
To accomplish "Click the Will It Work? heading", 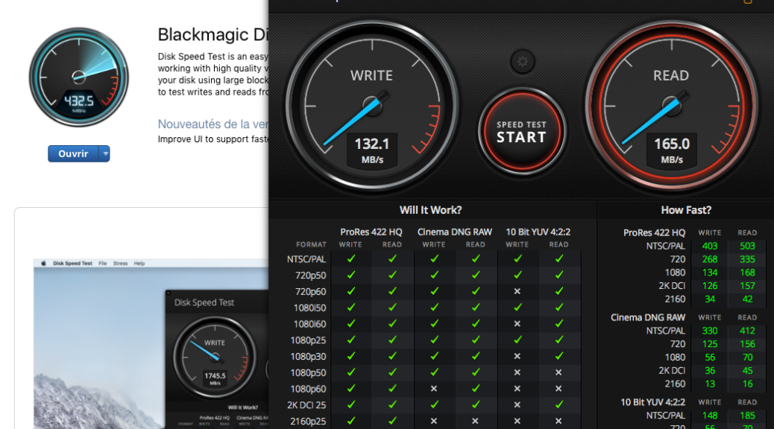I will click(x=430, y=210).
